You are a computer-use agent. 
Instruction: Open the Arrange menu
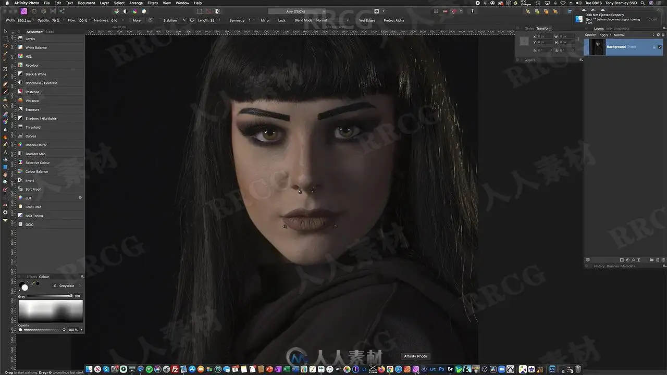136,3
